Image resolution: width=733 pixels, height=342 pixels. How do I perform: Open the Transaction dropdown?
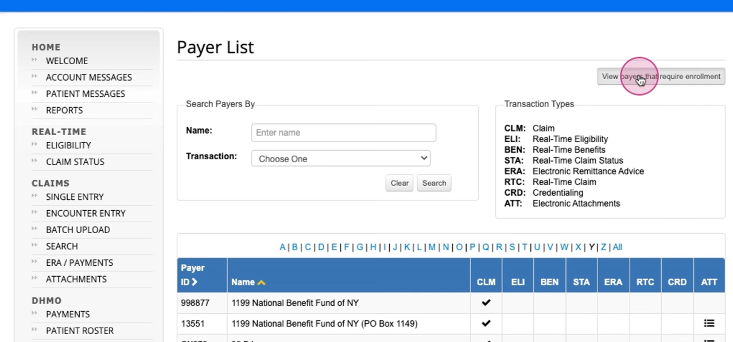pyautogui.click(x=341, y=158)
